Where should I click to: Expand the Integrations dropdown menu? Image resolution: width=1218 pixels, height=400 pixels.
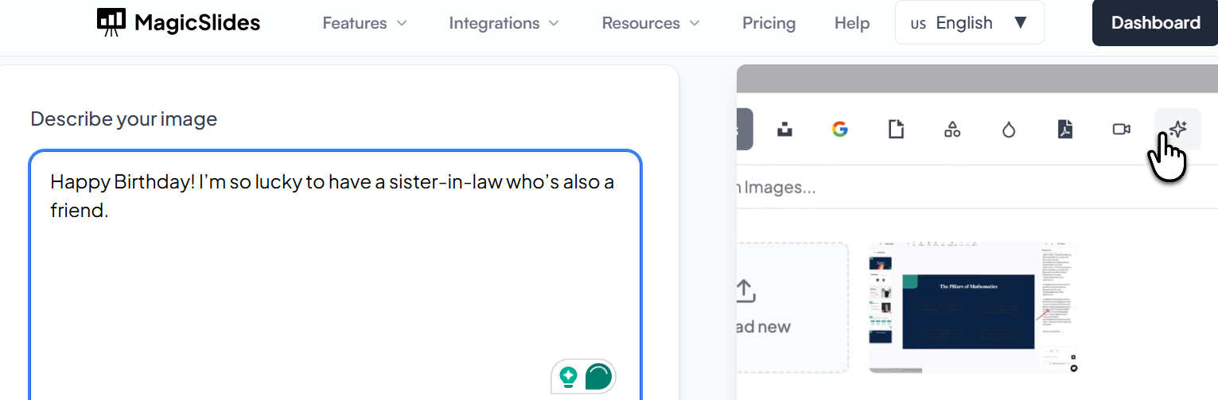coord(504,23)
